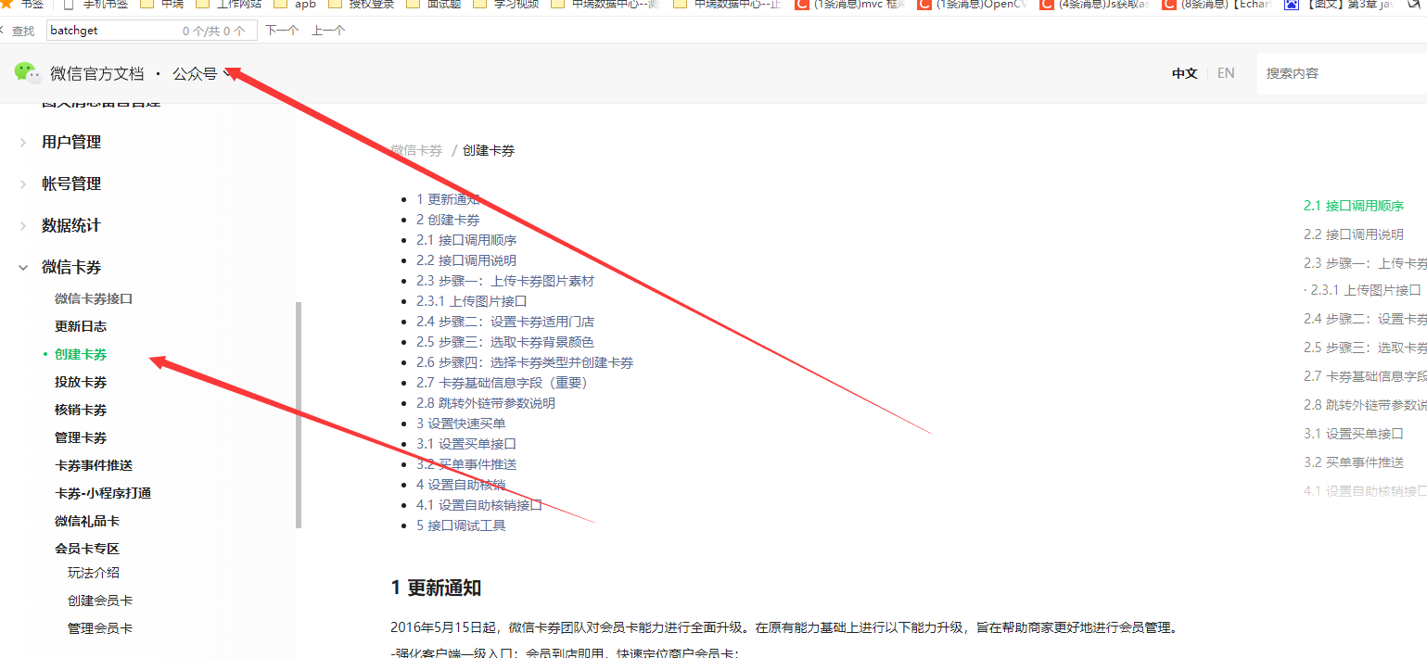
Task: Open 更新日志 in the sidebar
Action: (x=81, y=326)
